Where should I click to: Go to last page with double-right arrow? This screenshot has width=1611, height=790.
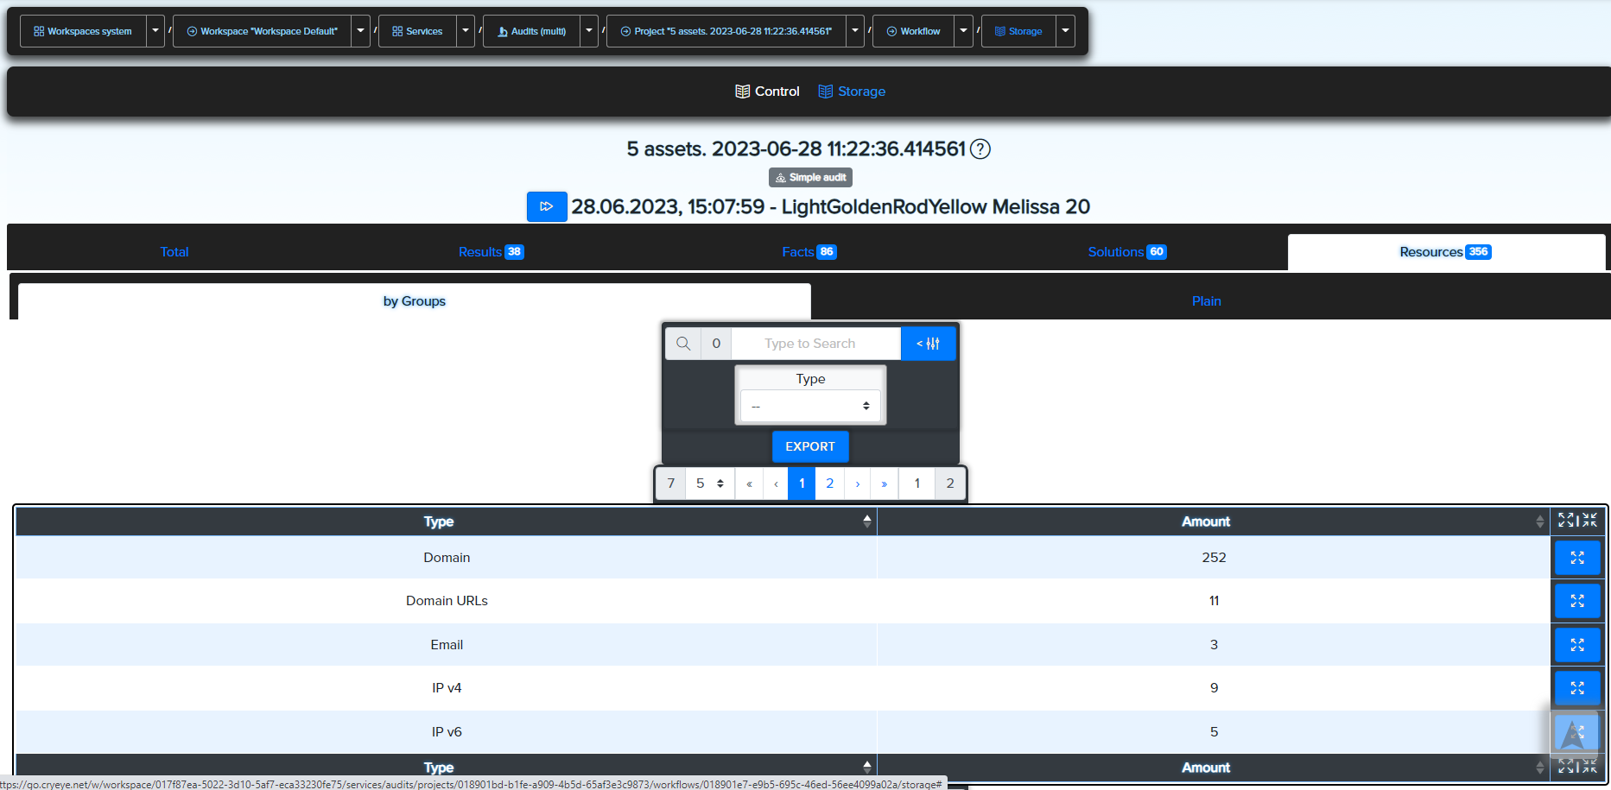pos(885,483)
